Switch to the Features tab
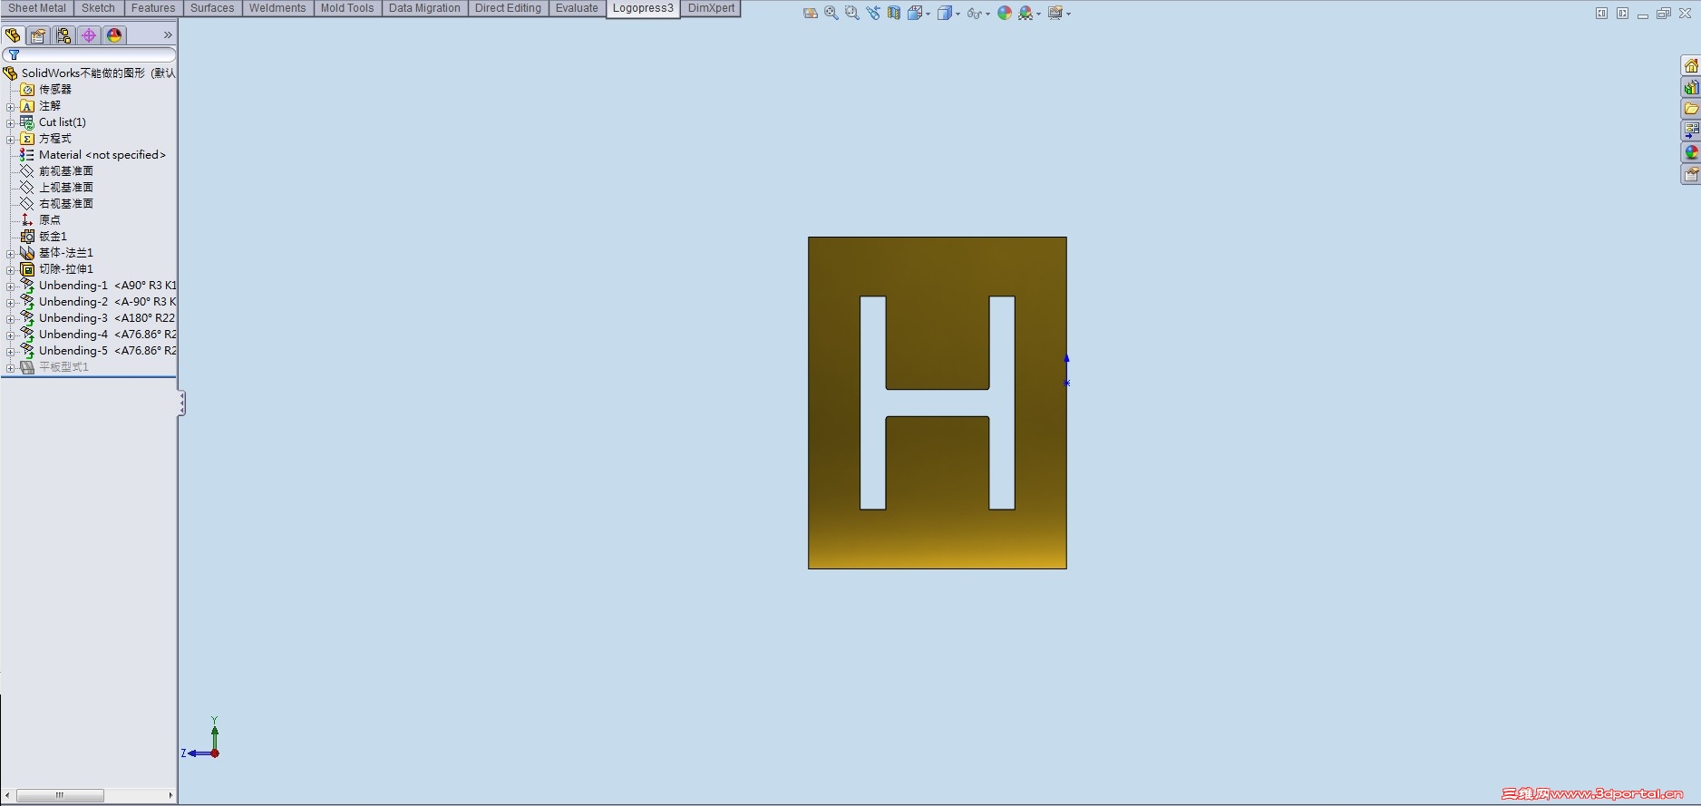This screenshot has width=1701, height=806. tap(153, 8)
